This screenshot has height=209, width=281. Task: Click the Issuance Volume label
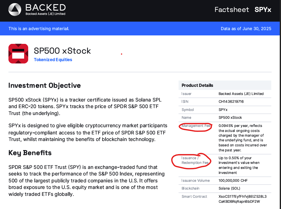point(195,180)
